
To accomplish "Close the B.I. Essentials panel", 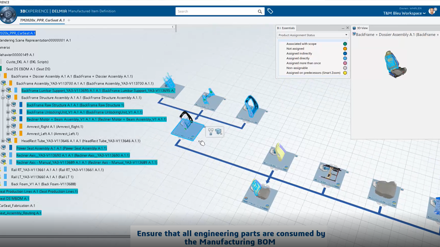I will click(348, 28).
